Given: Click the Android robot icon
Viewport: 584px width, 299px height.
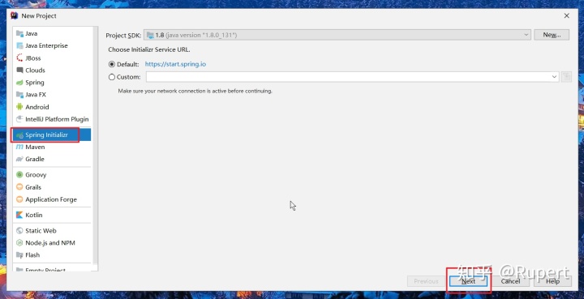Looking at the screenshot, I should (x=19, y=107).
